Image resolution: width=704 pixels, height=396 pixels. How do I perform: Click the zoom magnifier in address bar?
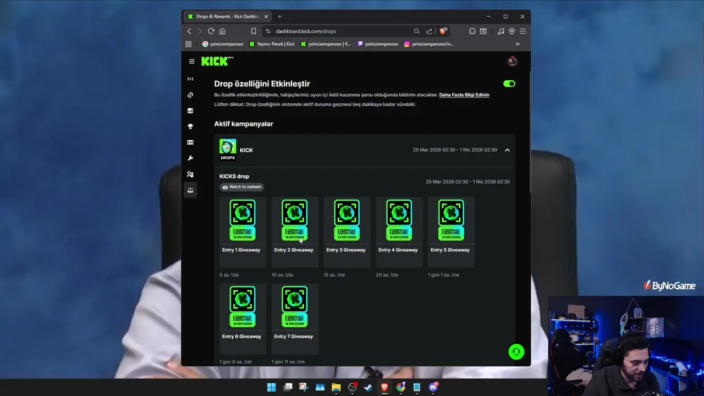coord(417,31)
